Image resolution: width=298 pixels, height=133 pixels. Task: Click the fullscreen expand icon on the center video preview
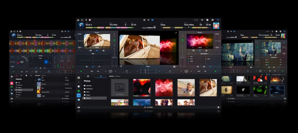[176, 33]
